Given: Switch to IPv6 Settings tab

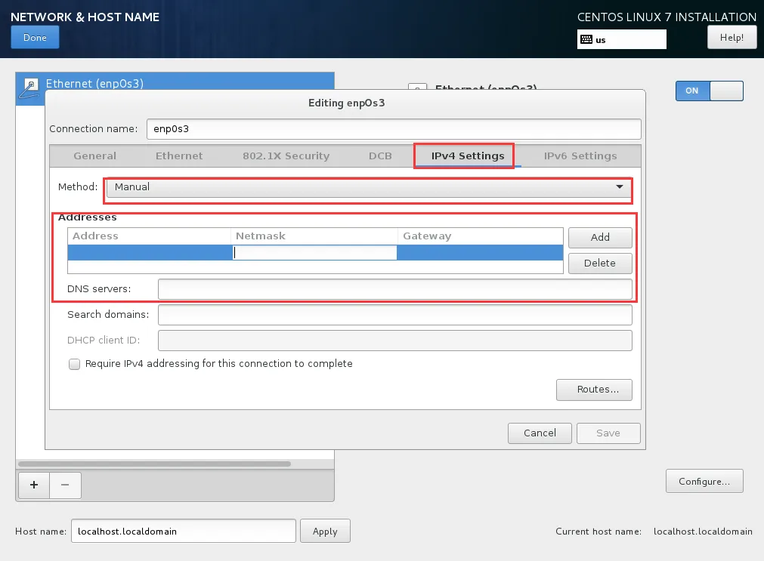Looking at the screenshot, I should click(x=580, y=156).
